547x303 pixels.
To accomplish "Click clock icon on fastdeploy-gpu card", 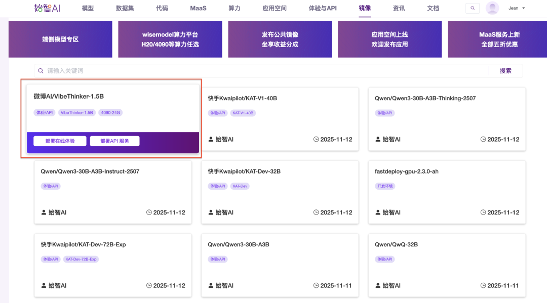I will (x=483, y=212).
